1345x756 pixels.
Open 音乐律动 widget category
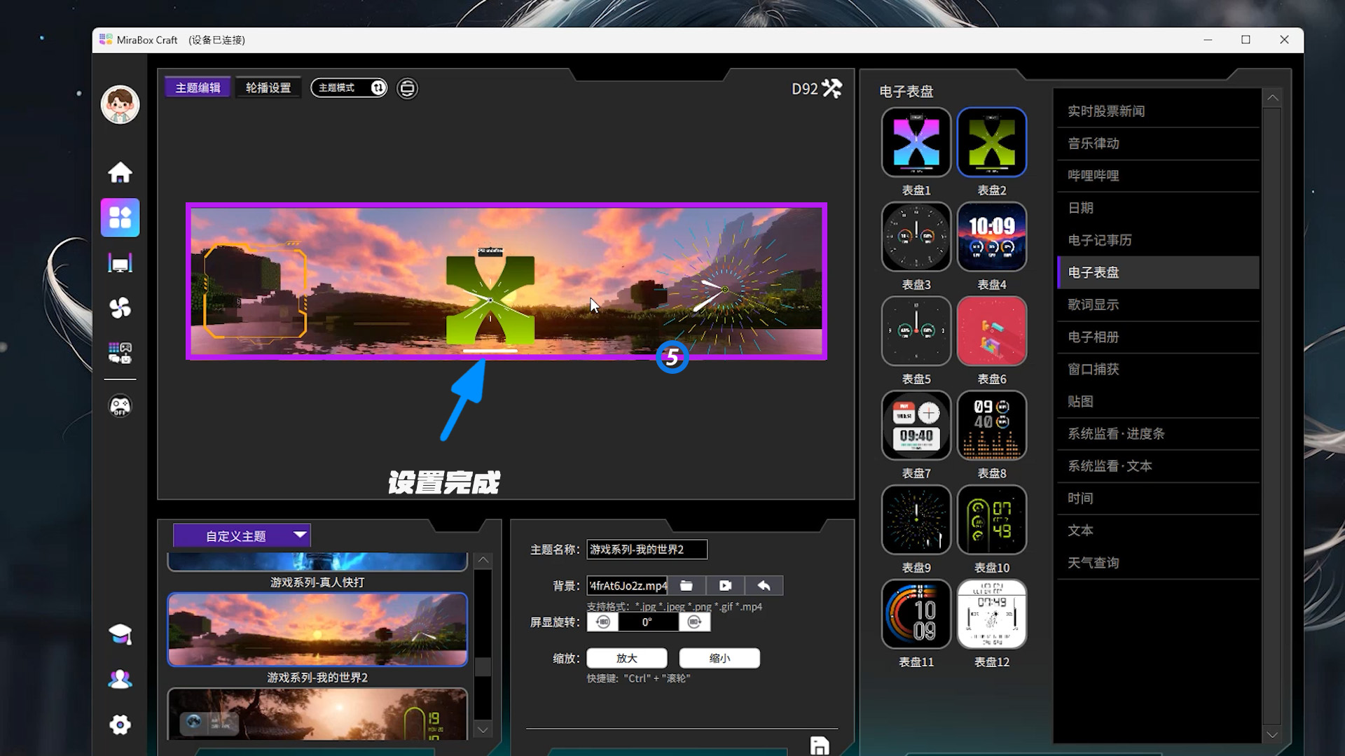[x=1158, y=143]
